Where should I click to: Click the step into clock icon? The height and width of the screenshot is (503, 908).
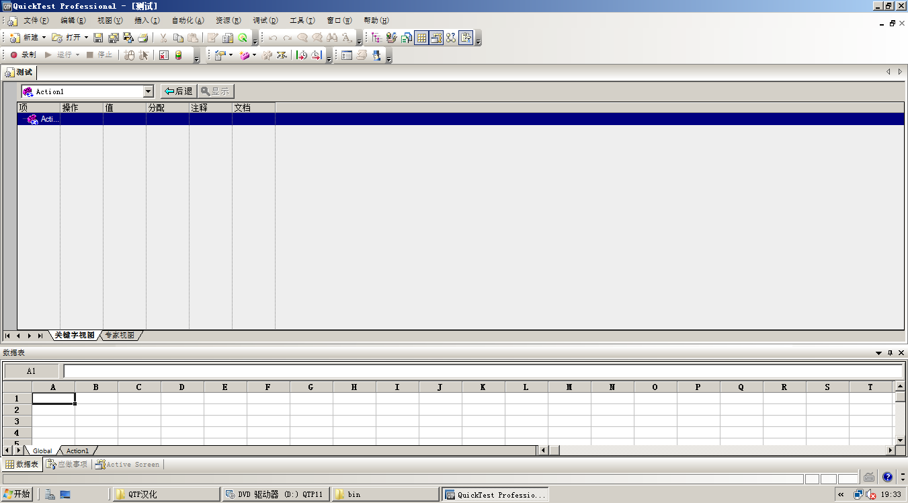(x=302, y=55)
